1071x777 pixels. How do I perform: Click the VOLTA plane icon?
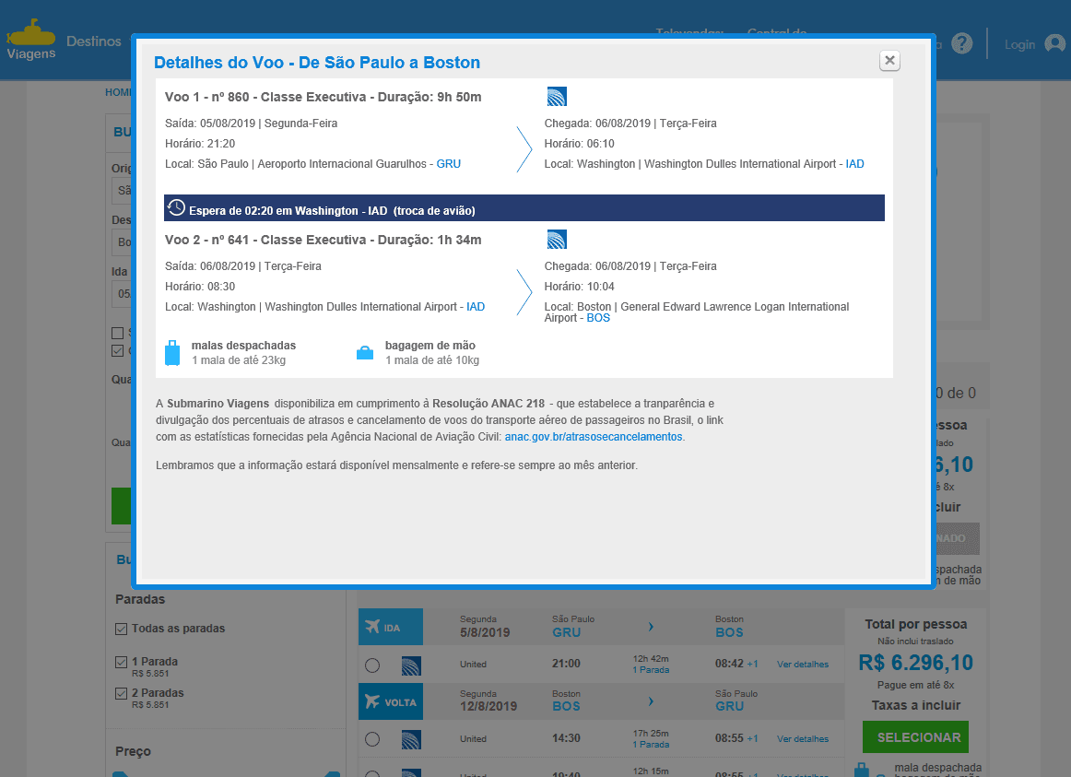click(372, 701)
